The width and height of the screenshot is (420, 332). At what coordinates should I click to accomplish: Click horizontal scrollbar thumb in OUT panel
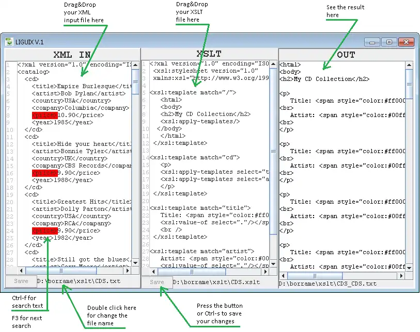[315, 276]
